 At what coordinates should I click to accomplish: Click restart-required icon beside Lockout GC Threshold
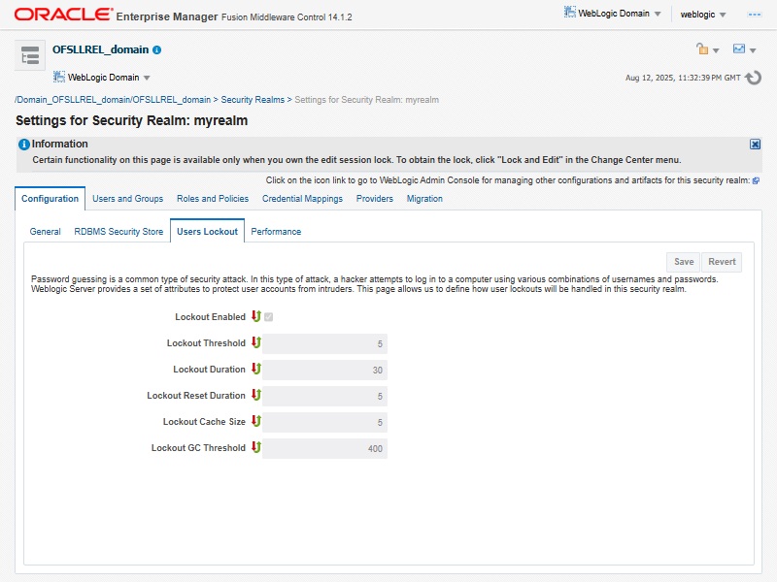[256, 447]
